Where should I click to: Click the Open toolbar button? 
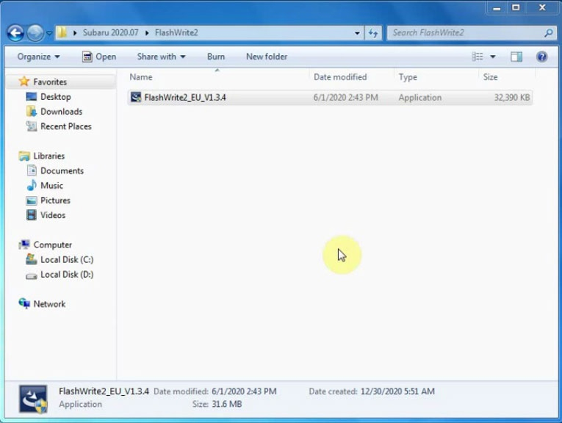[x=99, y=57]
